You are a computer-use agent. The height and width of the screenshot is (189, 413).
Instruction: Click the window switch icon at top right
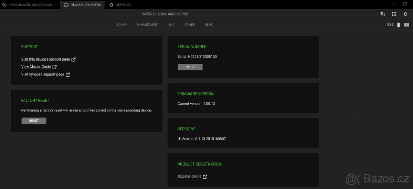382,14
